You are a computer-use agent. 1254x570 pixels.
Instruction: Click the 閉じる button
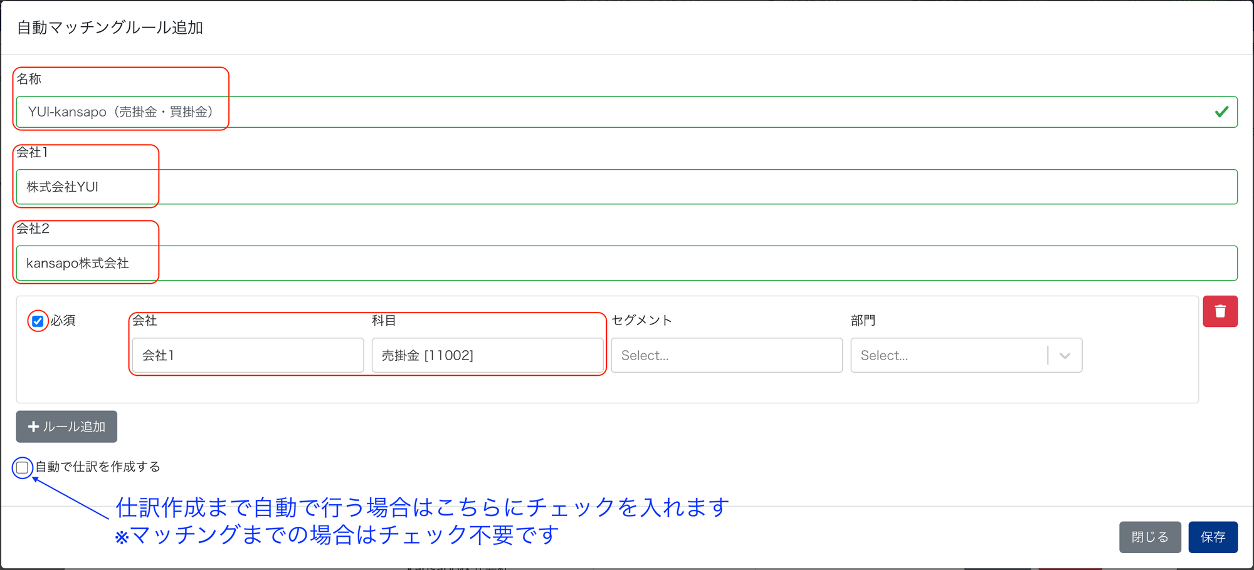coord(1150,537)
